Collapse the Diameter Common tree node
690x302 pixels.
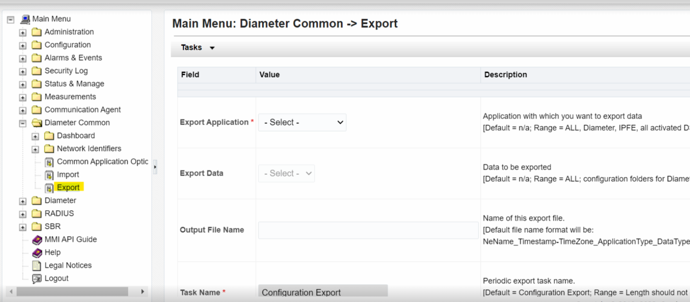[23, 123]
